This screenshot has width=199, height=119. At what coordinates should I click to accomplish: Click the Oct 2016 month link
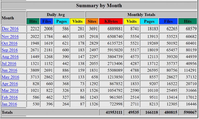coord(10,43)
